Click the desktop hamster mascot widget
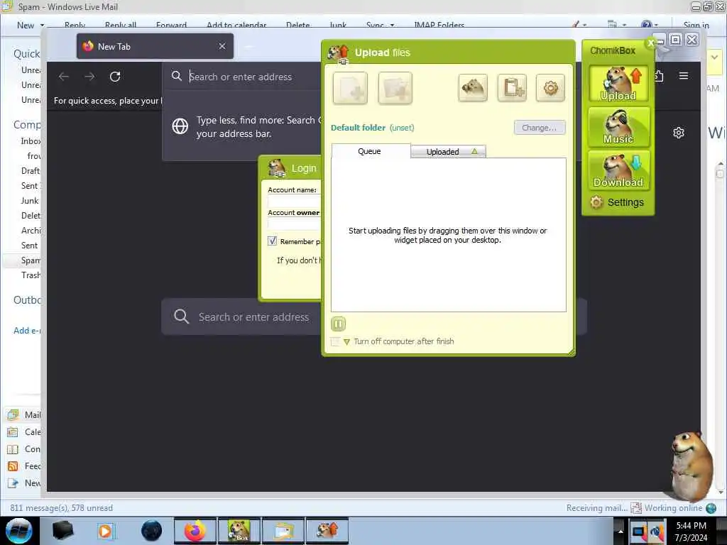727x545 pixels. click(692, 466)
